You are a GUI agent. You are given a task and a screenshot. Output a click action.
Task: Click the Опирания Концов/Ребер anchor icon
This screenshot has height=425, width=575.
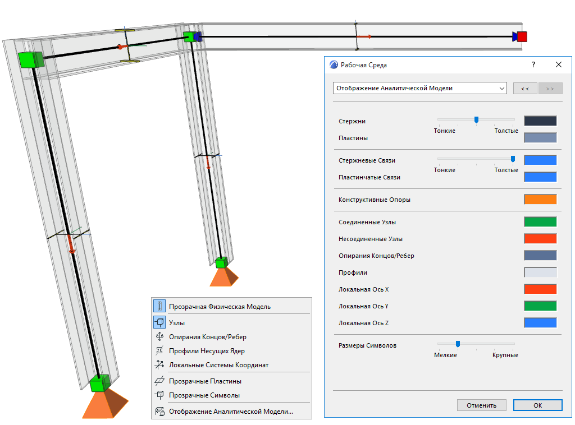tap(159, 336)
